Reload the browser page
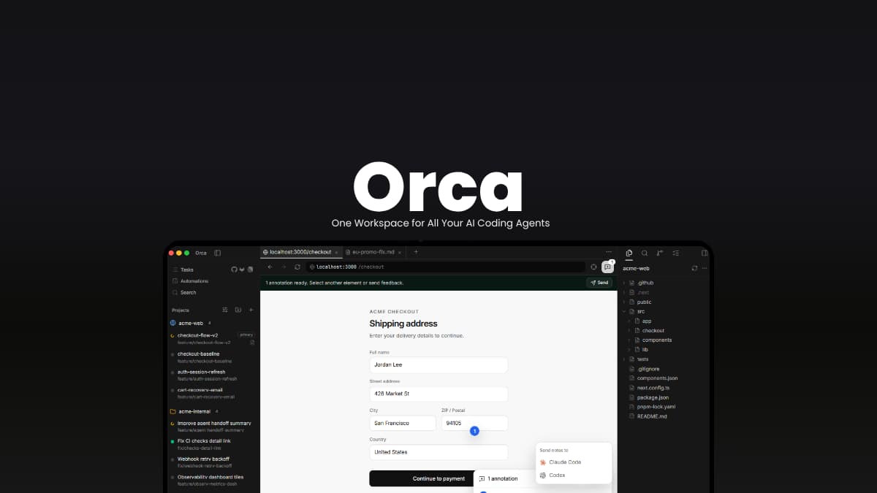 pos(297,267)
